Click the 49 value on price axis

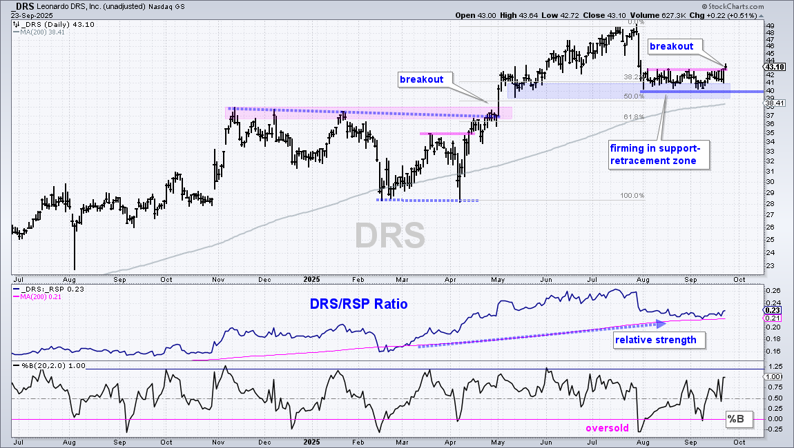tap(770, 26)
